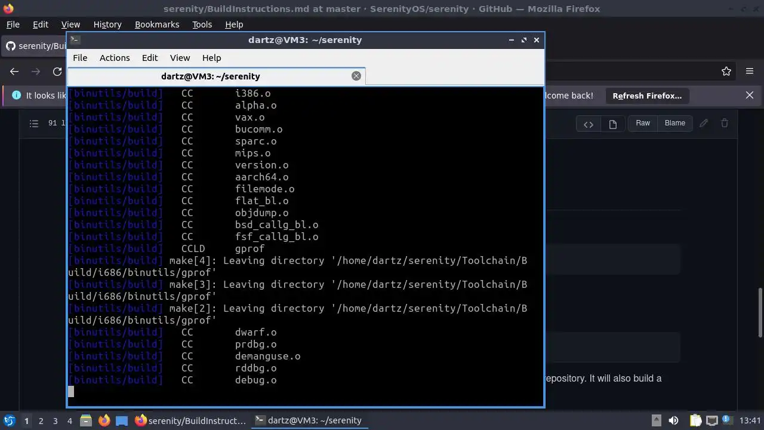The width and height of the screenshot is (764, 430).
Task: Open the GitHub file outline list icon
Action: [34, 124]
